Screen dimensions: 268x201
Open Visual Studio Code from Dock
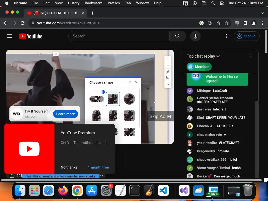coord(163,190)
